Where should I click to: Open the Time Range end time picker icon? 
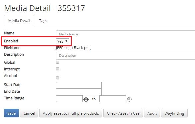pos(129,99)
